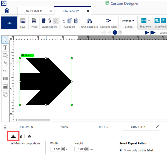Increase Width with up stepper

coord(63,148)
